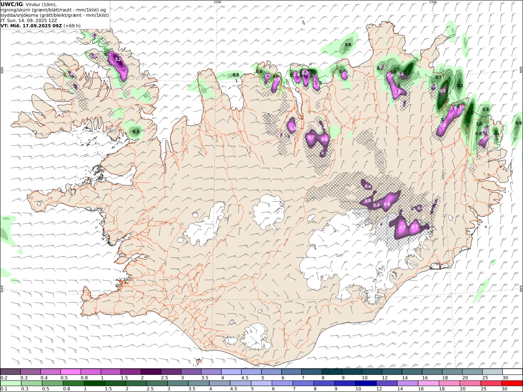
Task: Click the '0.8' value near the west coast peninsula
Action: (136, 131)
